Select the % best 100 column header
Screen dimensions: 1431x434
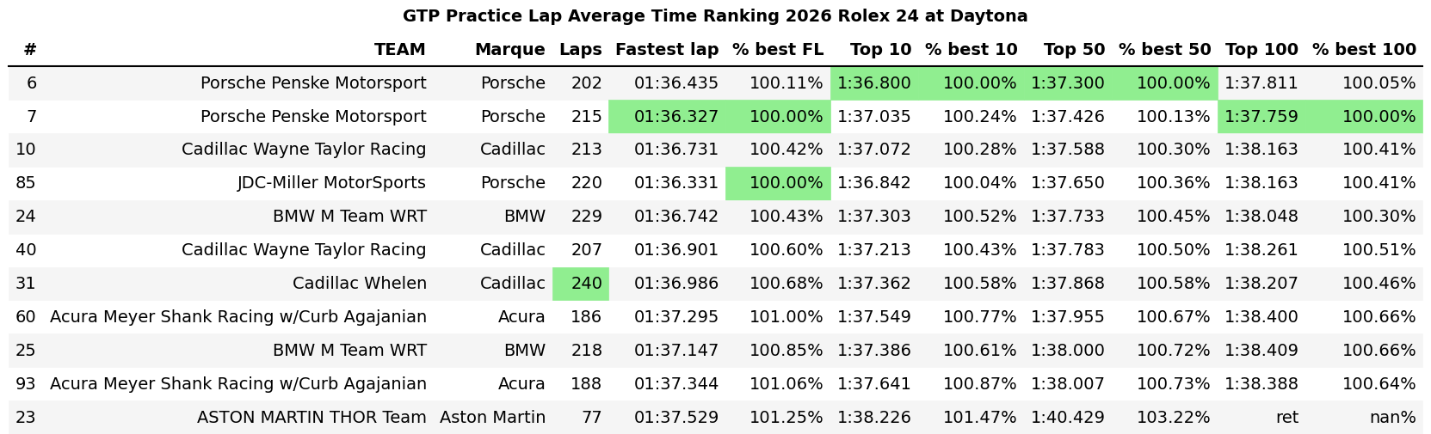point(1363,50)
